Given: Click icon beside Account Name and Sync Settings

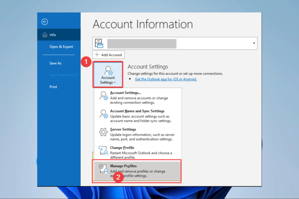Looking at the screenshot, I should point(104,114).
